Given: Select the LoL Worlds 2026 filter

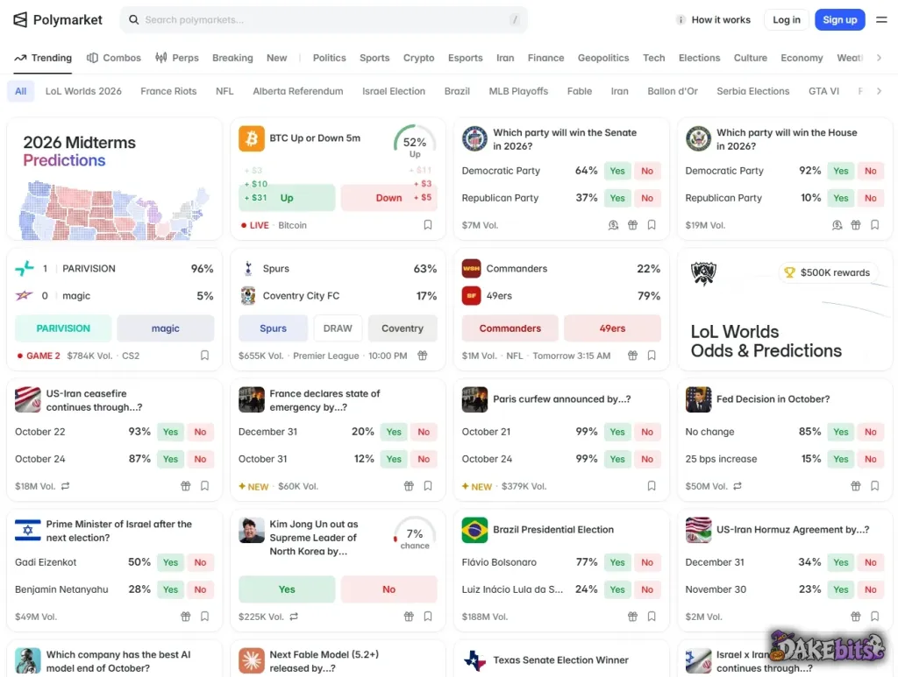Looking at the screenshot, I should tap(83, 91).
